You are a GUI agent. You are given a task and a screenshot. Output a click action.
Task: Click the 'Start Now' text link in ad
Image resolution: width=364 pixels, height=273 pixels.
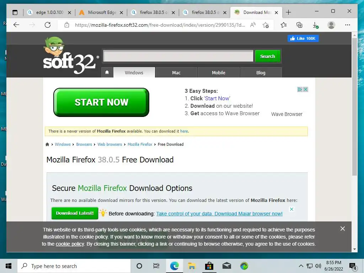click(x=218, y=98)
